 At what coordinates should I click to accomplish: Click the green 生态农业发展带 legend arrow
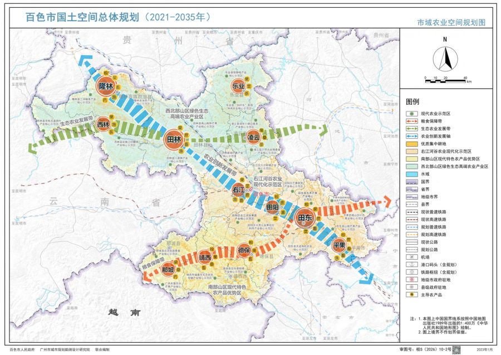tap(412, 129)
